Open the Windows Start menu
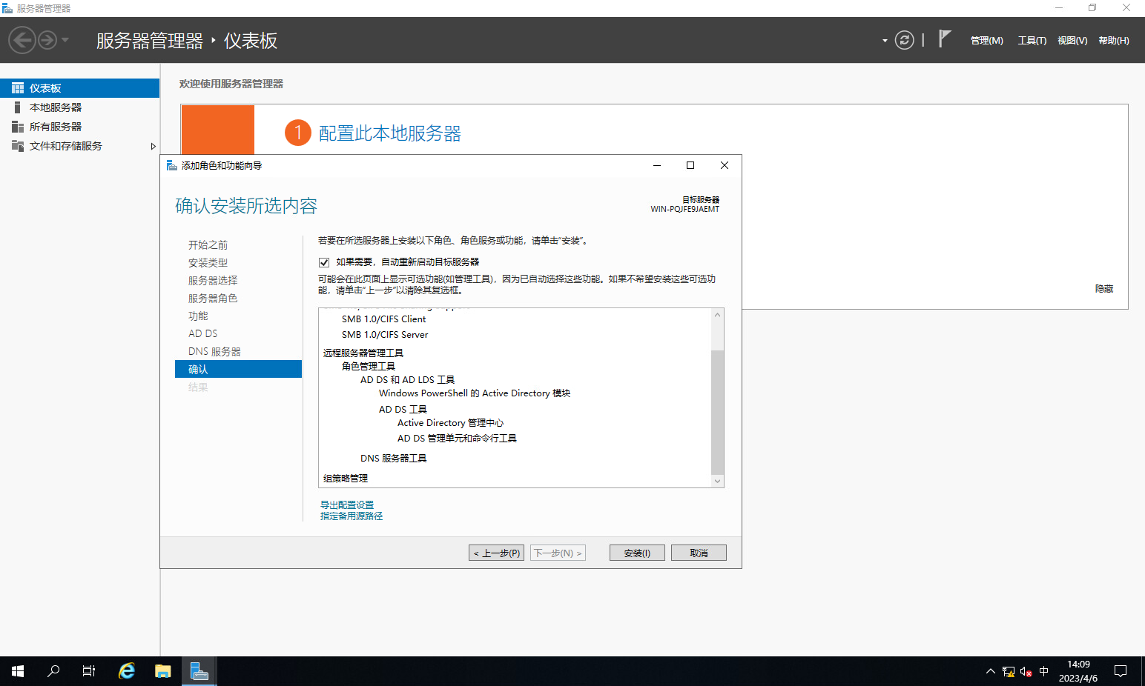This screenshot has width=1145, height=686. click(x=18, y=671)
